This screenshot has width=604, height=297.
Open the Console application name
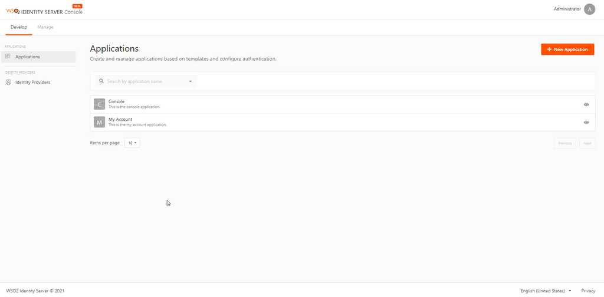(x=116, y=101)
